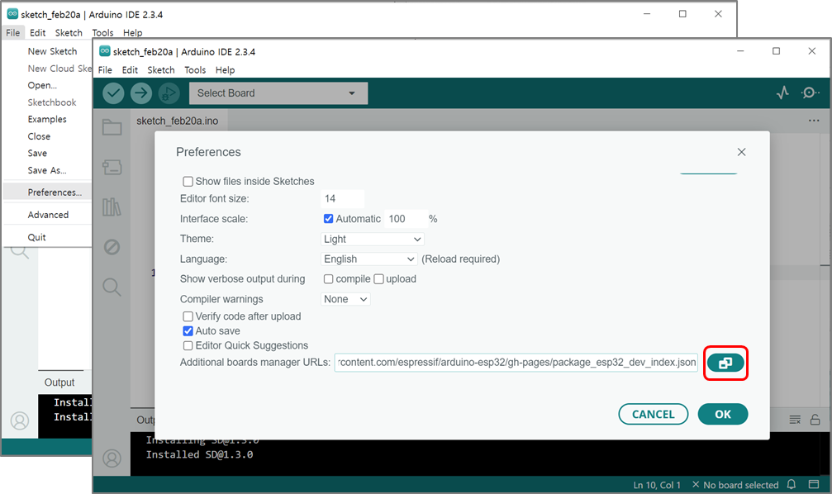
Task: Open the Sketchbook folder sidebar icon
Action: (x=112, y=127)
